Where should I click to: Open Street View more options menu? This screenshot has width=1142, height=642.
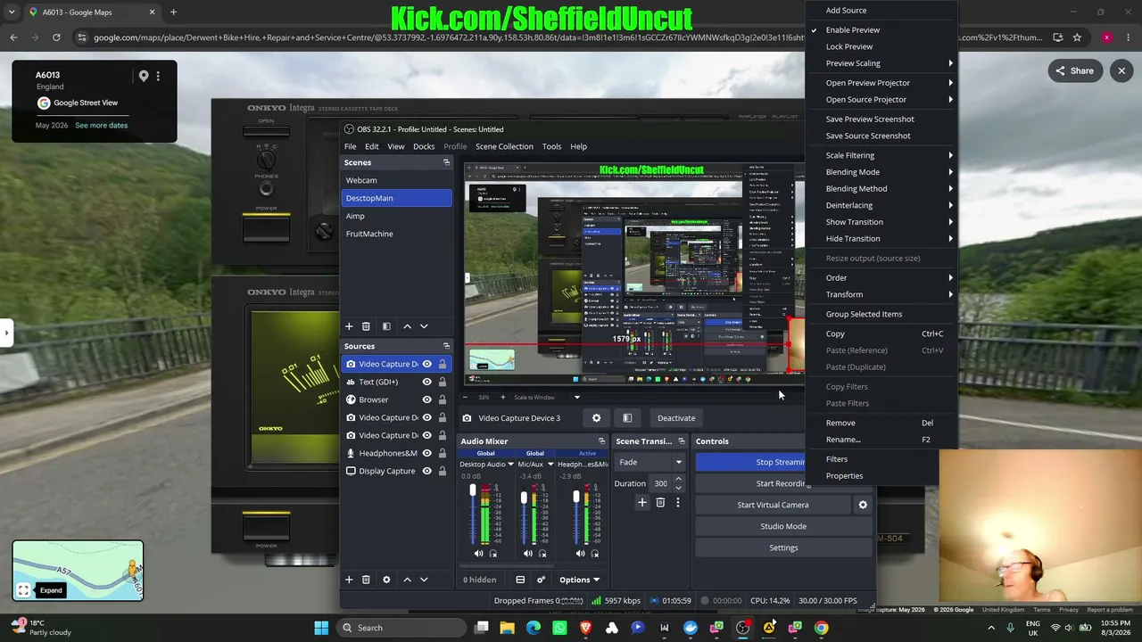coord(158,76)
